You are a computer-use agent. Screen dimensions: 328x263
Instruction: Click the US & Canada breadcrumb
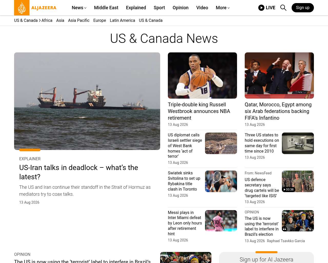click(x=26, y=21)
